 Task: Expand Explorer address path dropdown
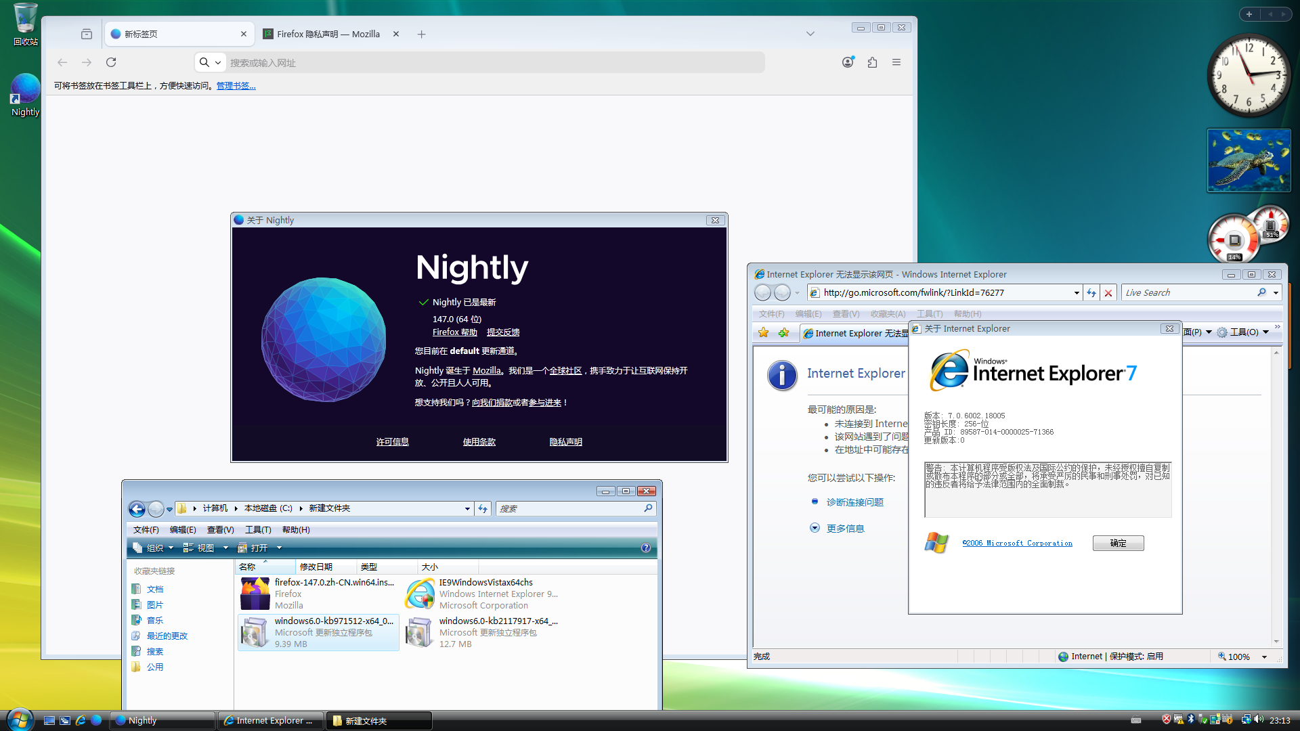[x=467, y=509]
